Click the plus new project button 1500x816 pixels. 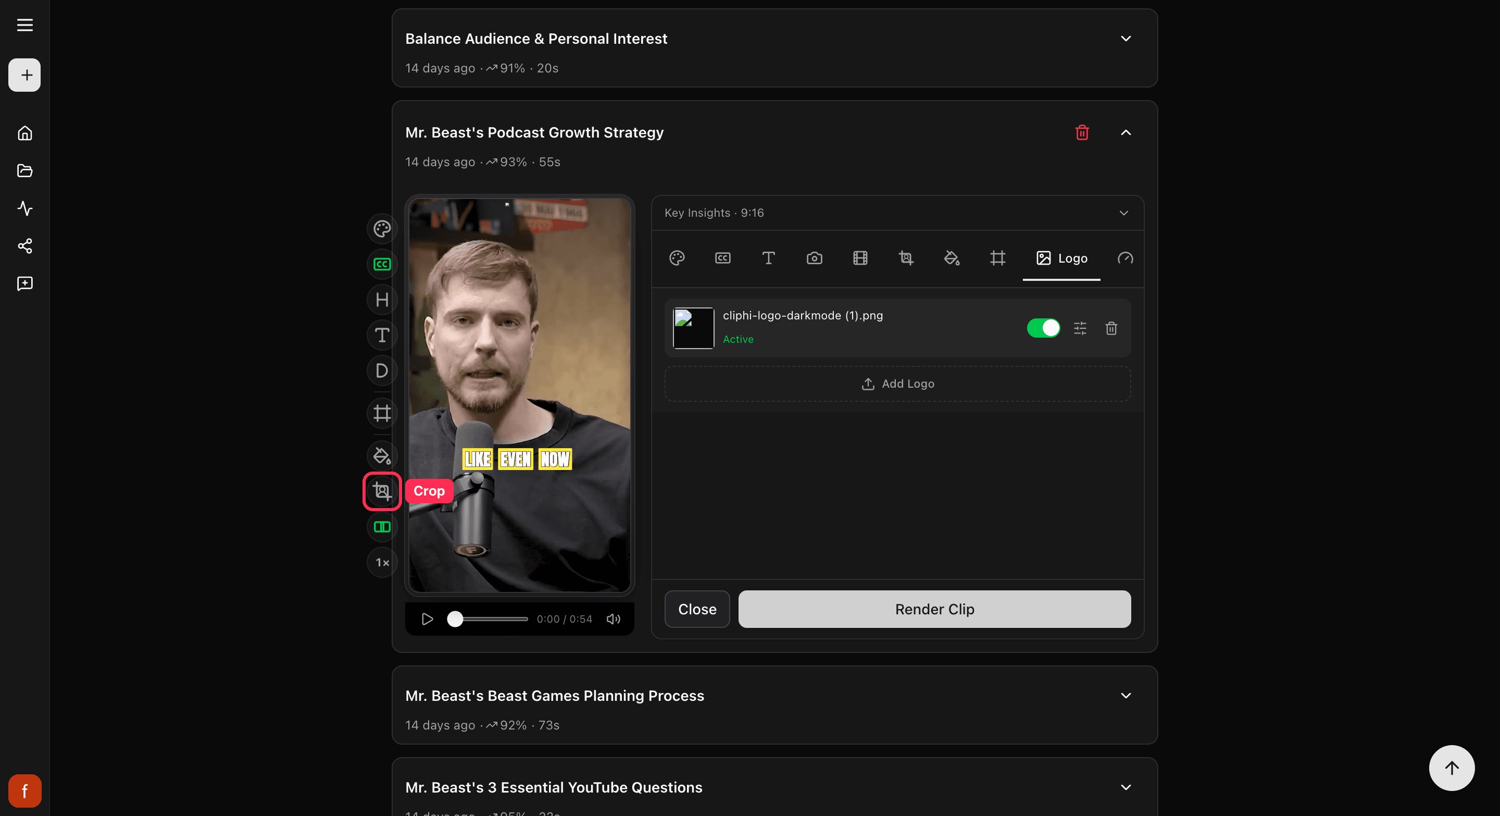[24, 75]
